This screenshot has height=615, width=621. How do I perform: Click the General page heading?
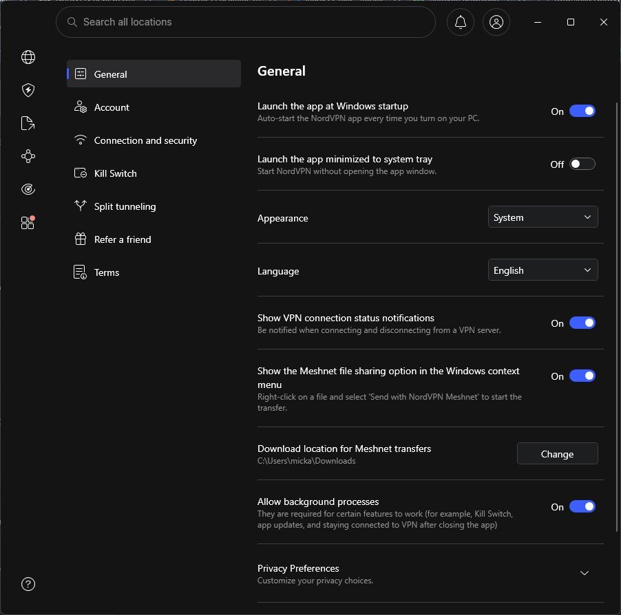(x=282, y=72)
